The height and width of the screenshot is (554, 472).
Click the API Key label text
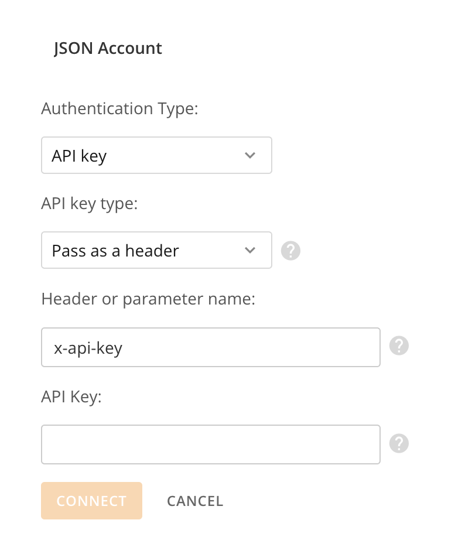click(x=71, y=396)
